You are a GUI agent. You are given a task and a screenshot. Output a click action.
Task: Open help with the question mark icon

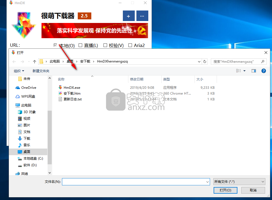(x=264, y=71)
